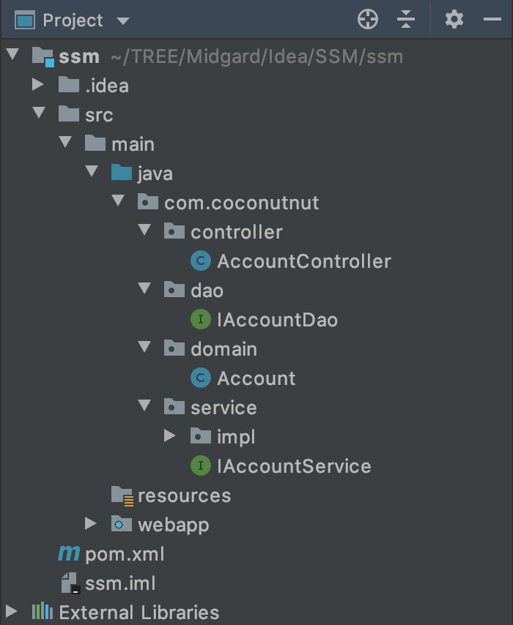513x625 pixels.
Task: Expand External Libraries node
Action: pyautogui.click(x=12, y=613)
